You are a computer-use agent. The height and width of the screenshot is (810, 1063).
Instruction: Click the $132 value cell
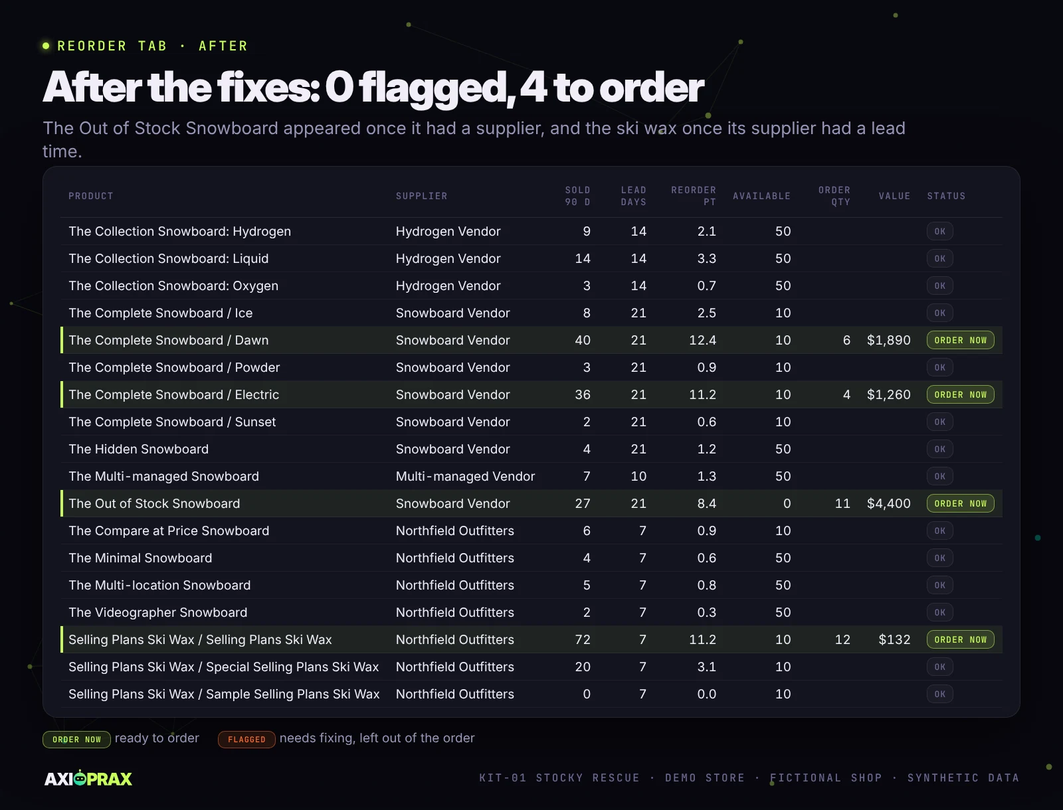(x=894, y=639)
